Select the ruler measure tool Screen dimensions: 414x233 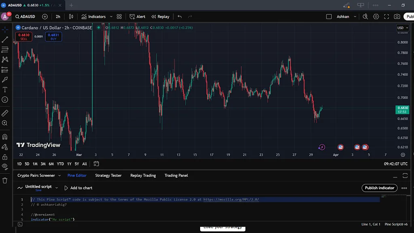coord(5,113)
